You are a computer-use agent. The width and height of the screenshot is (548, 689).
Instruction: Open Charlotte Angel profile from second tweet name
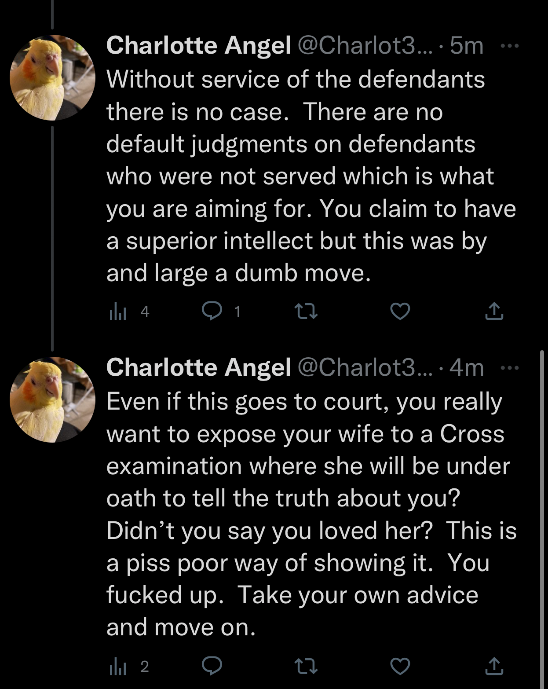coord(199,367)
